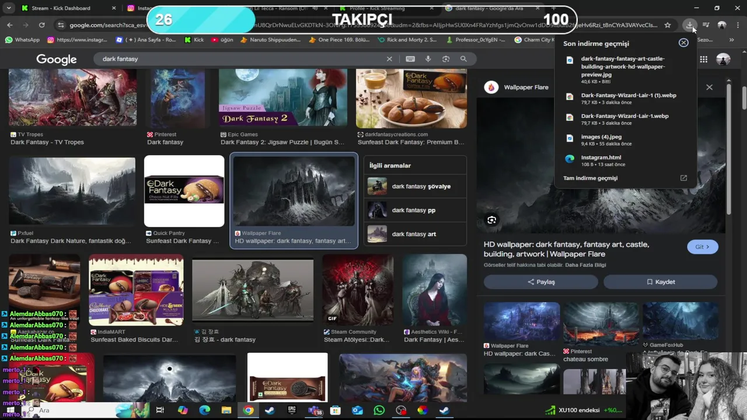Screen dimensions: 747x420
Task: Click the dark fantasy search input field
Action: [239, 59]
